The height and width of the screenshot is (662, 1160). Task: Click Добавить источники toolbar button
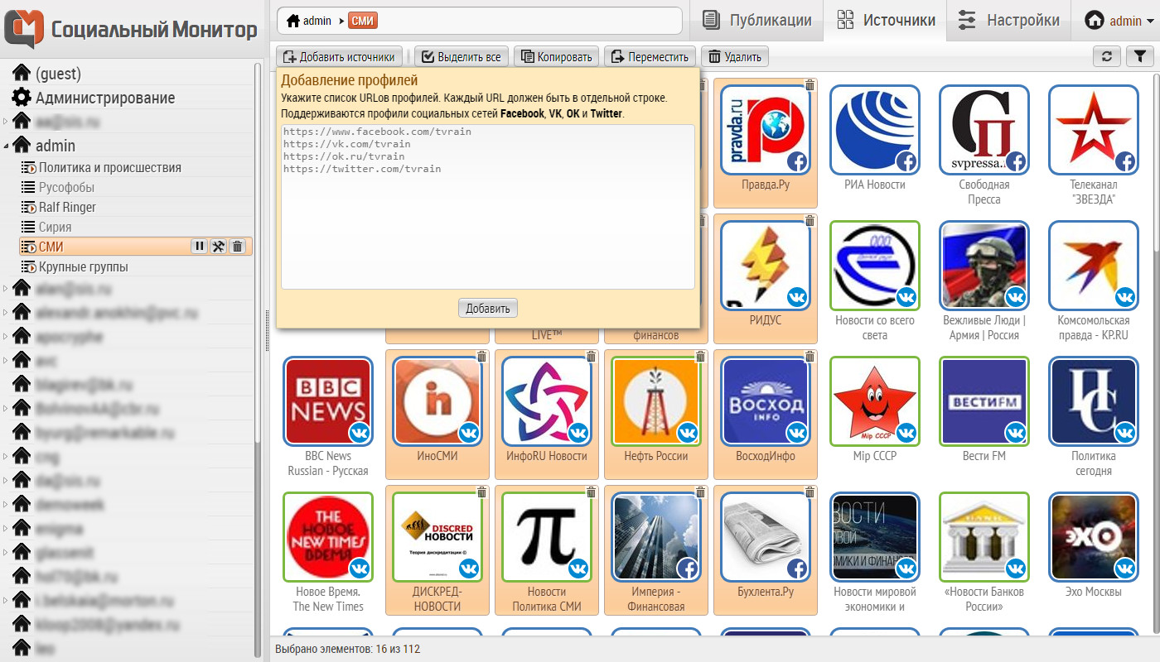[x=339, y=56]
